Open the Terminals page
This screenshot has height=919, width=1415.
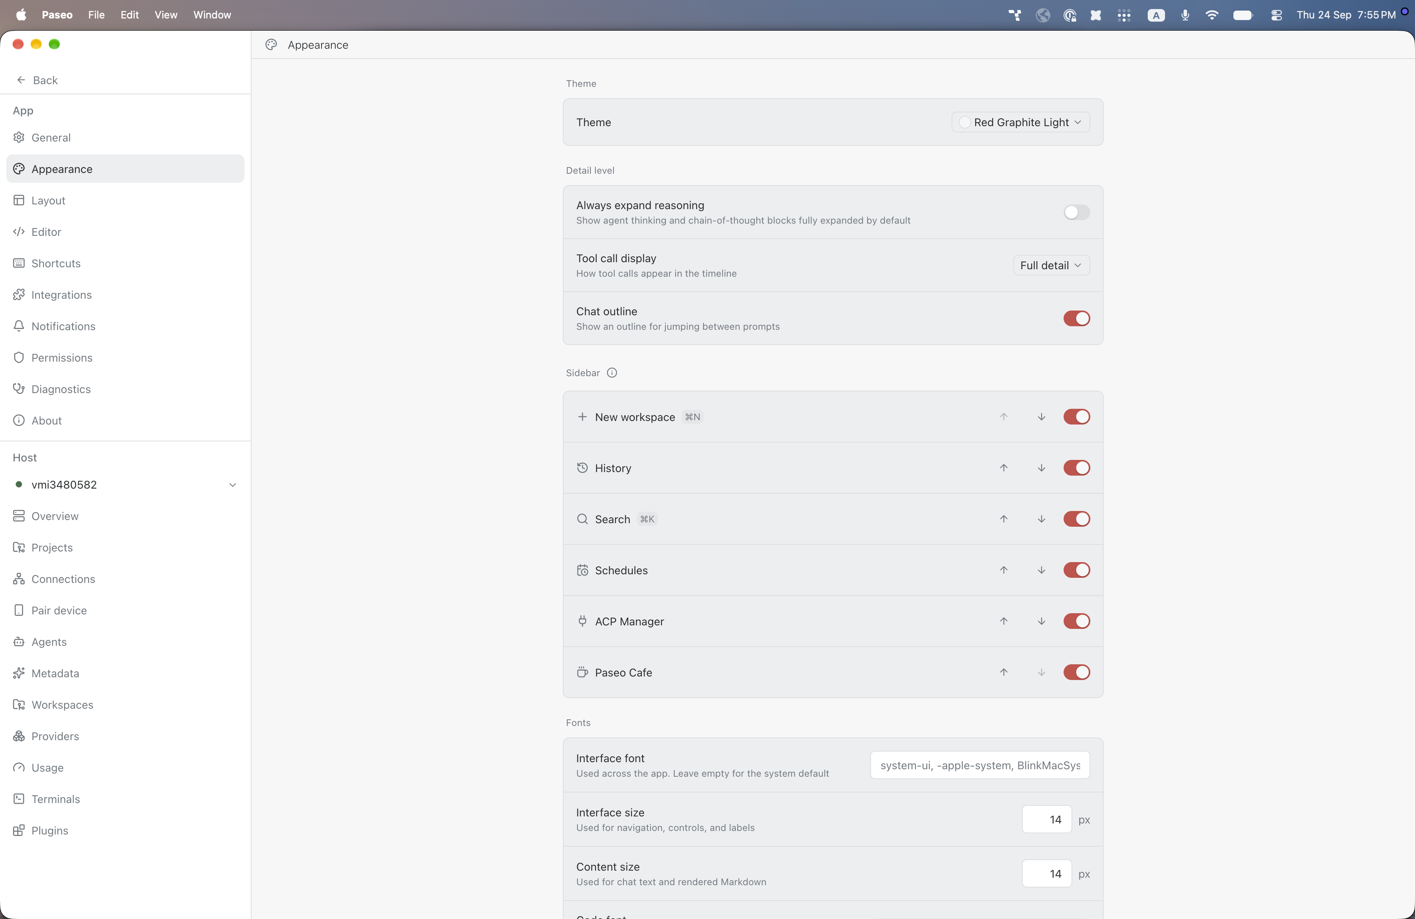[x=125, y=799]
